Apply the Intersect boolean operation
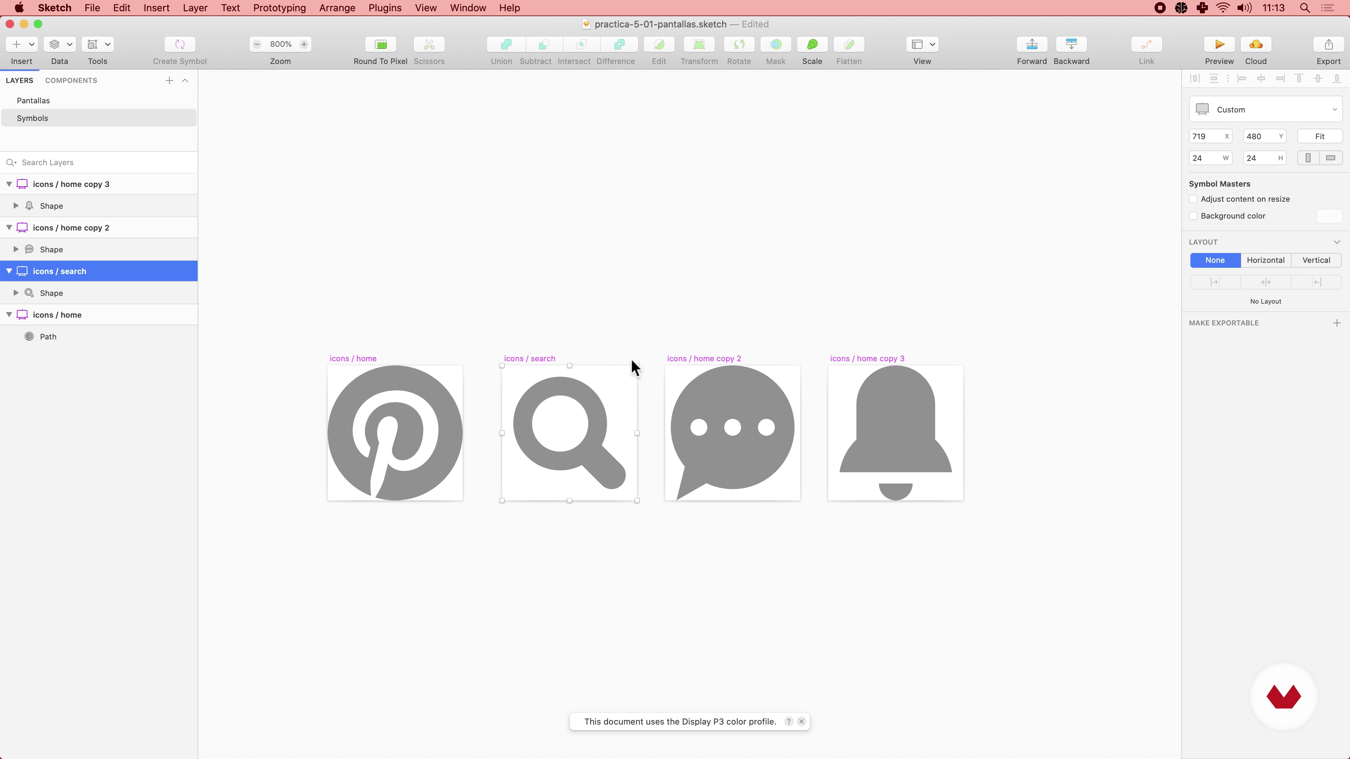Viewport: 1350px width, 759px height. (581, 45)
